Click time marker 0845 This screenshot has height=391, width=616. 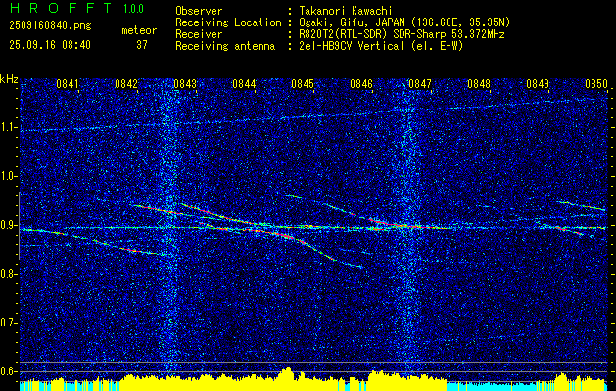303,84
